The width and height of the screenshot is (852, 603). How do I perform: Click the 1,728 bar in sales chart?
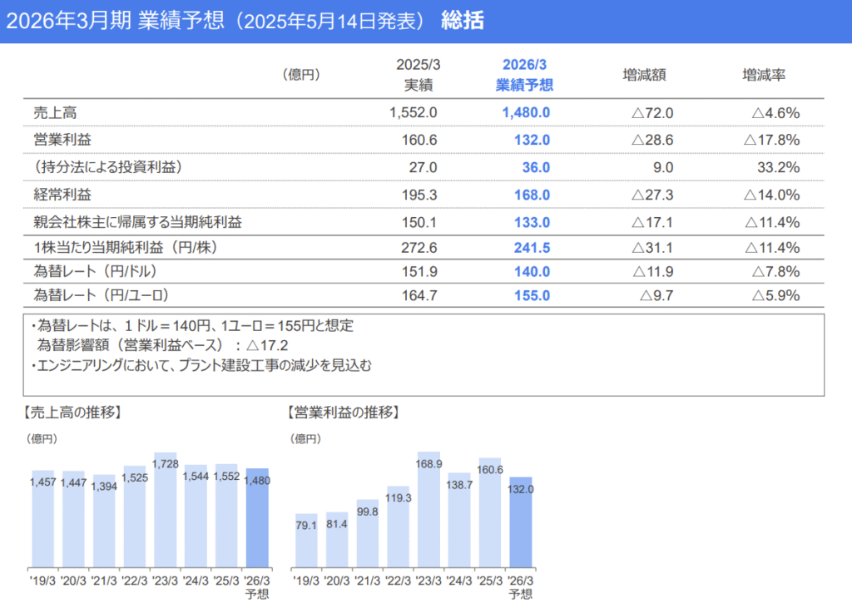tap(166, 516)
